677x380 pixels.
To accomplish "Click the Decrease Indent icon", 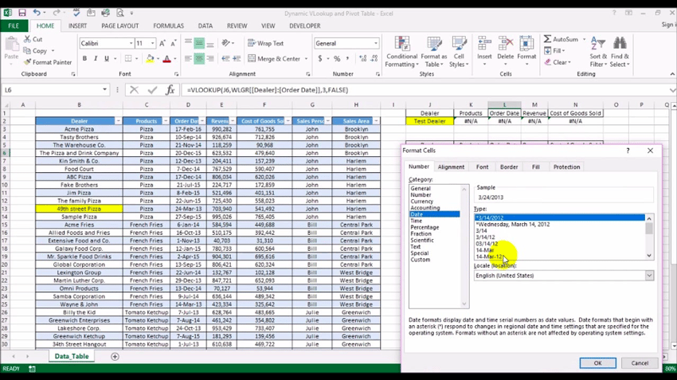I will [x=225, y=58].
